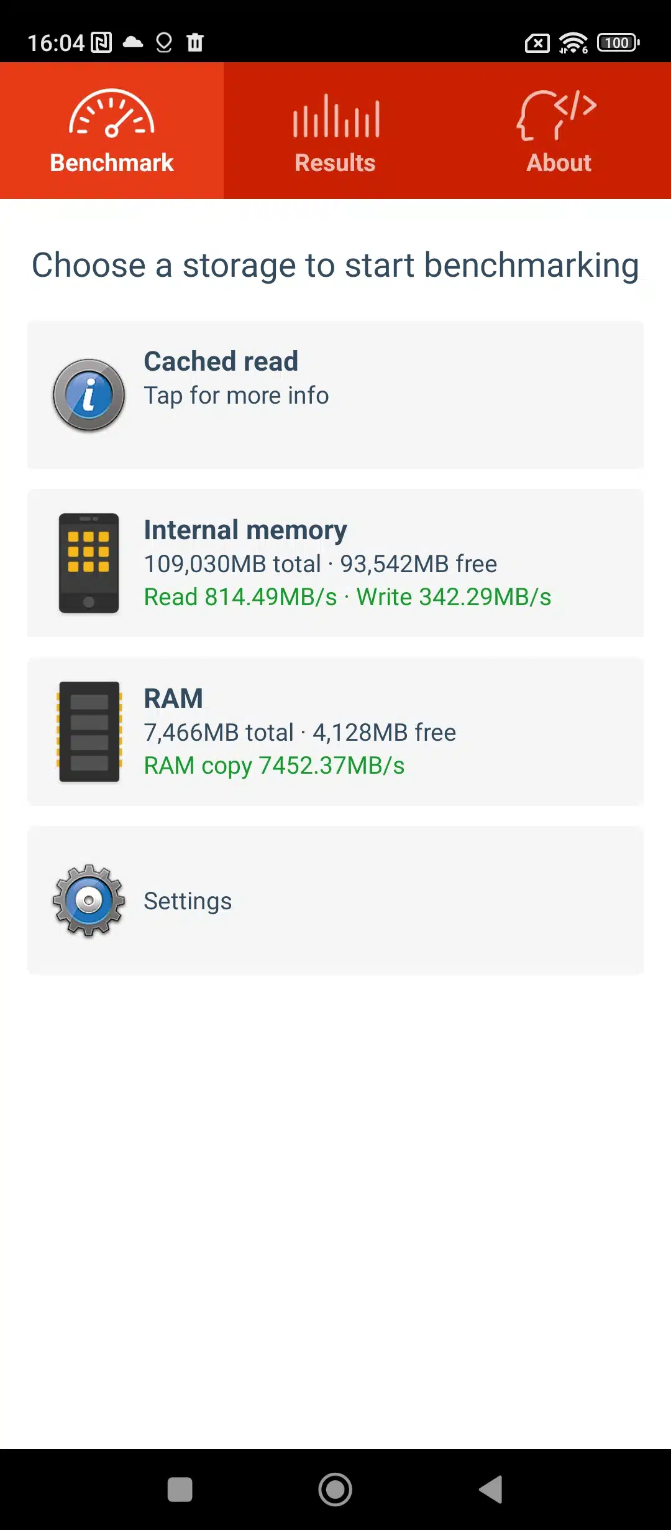
Task: Switch to the Results tab
Action: 335,162
